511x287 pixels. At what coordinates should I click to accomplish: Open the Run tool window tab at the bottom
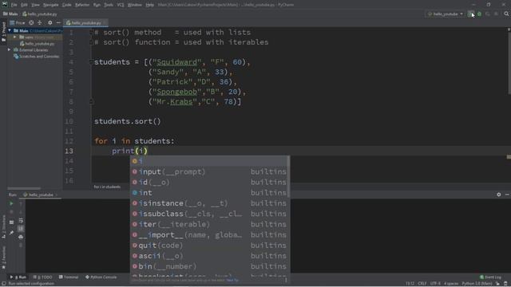click(18, 277)
